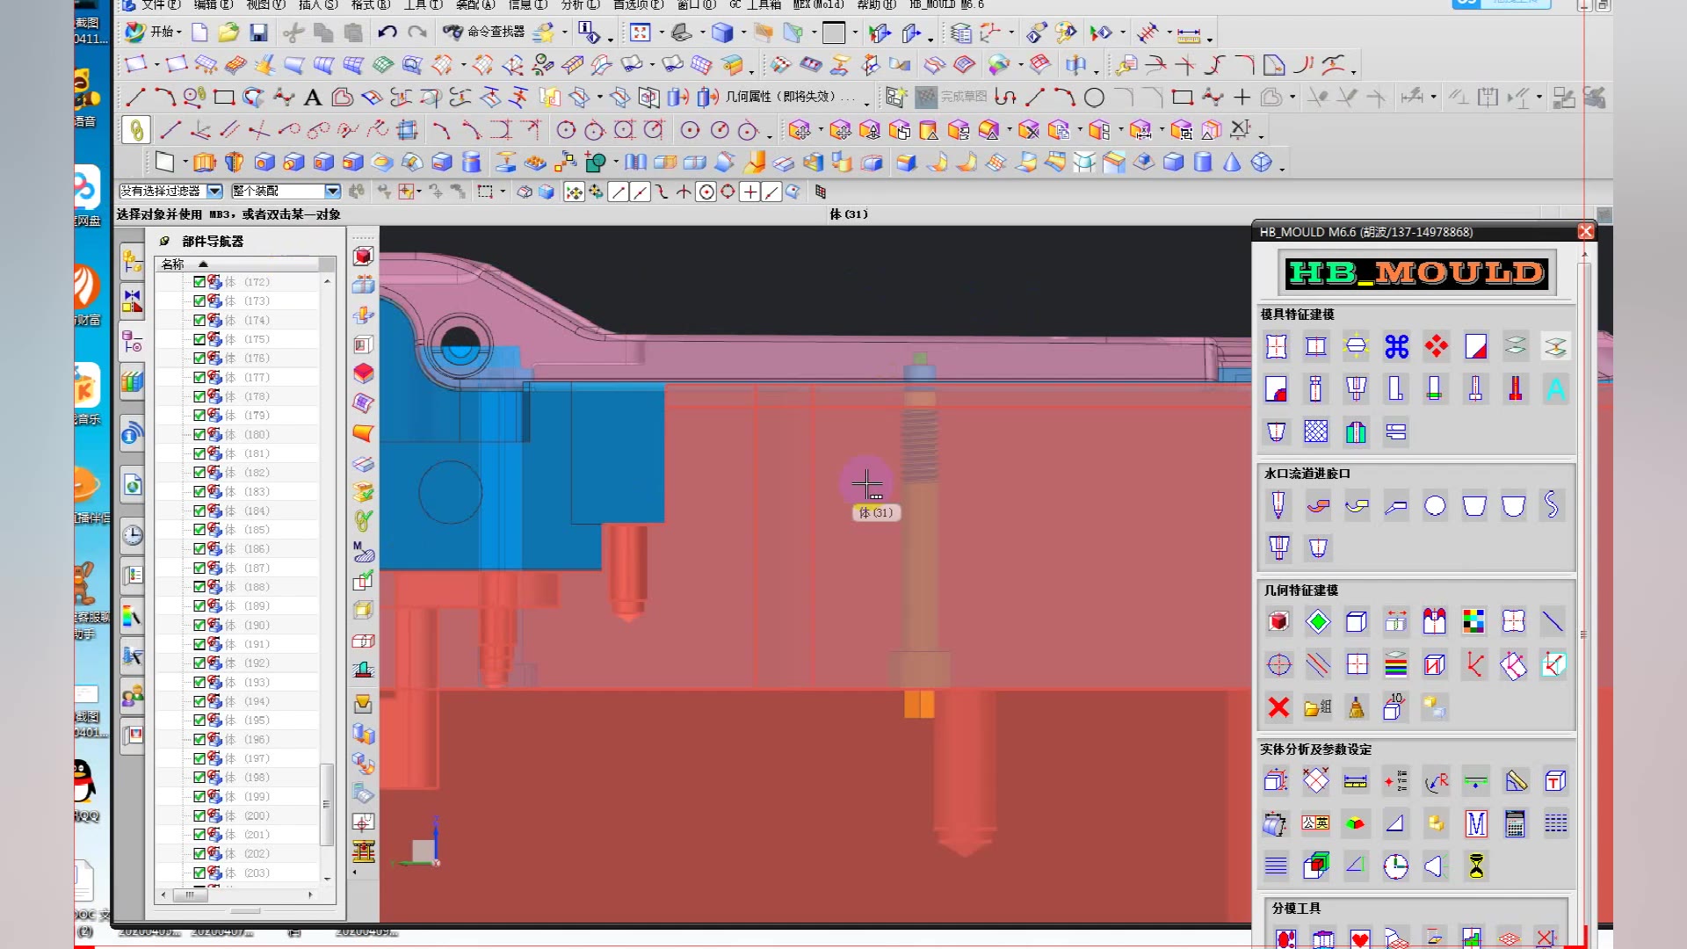Click the 命令查找器 command finder button
The image size is (1687, 949).
coord(484,33)
